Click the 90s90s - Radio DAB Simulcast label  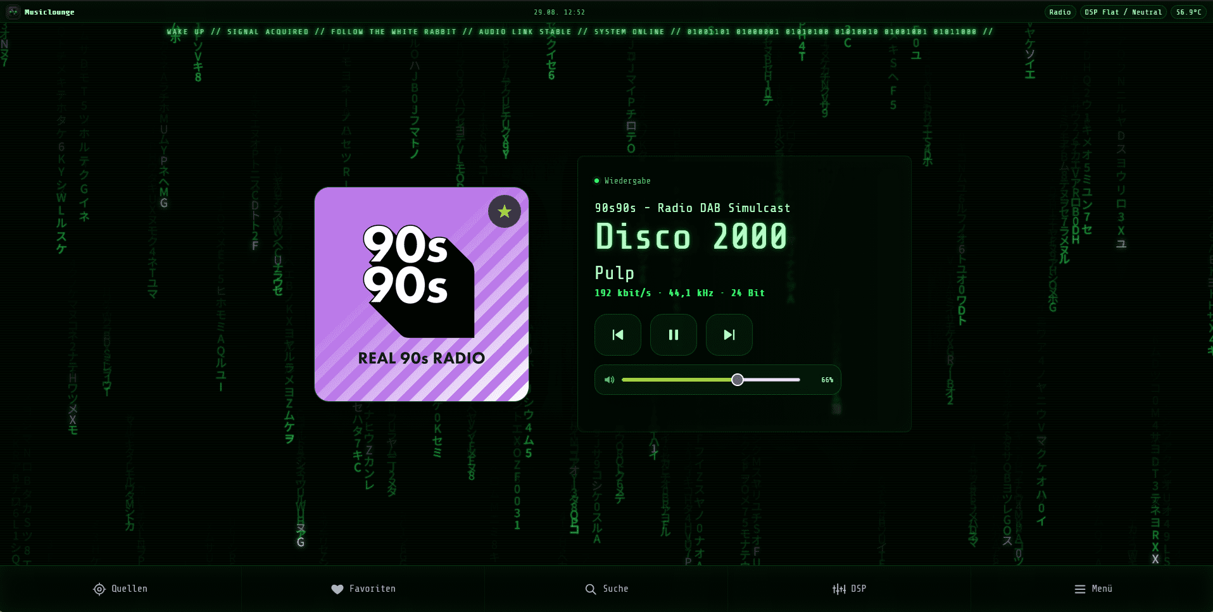[x=693, y=208]
